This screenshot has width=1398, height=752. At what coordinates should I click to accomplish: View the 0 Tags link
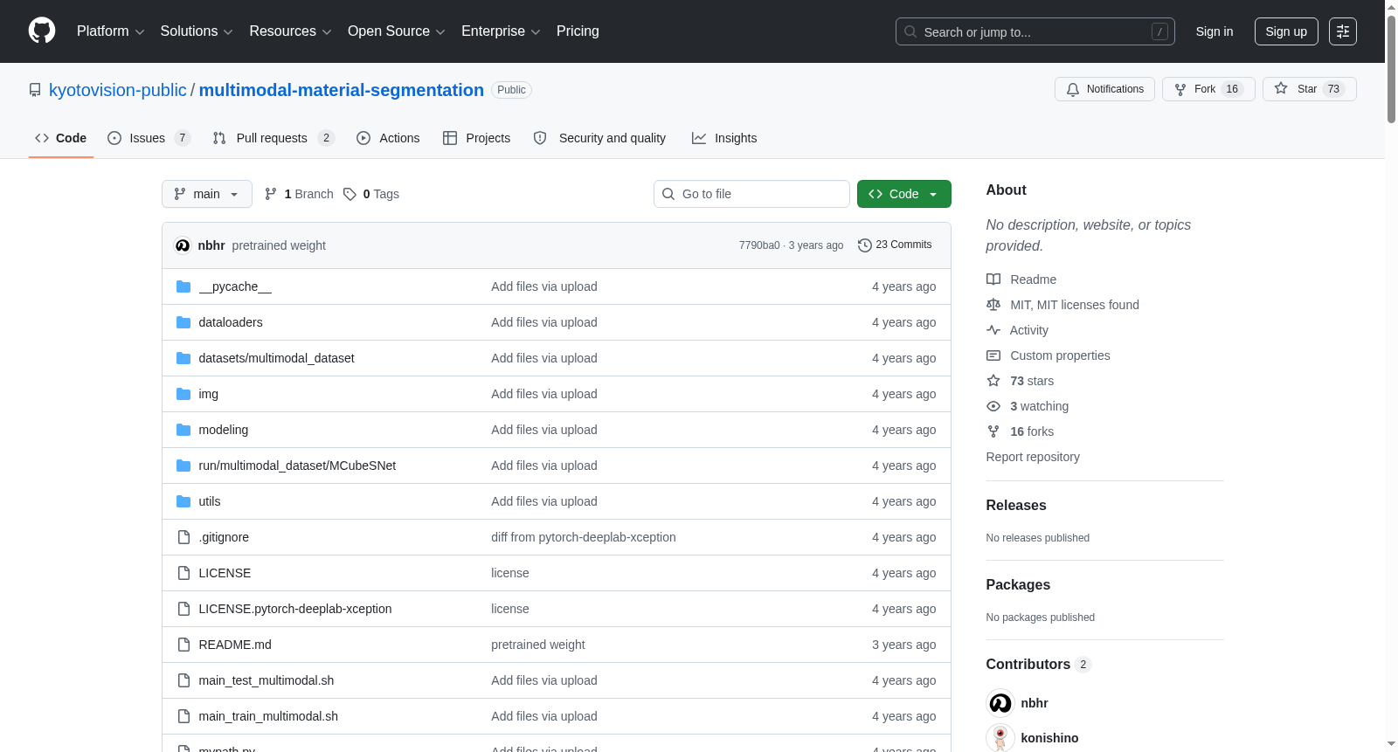(x=371, y=194)
